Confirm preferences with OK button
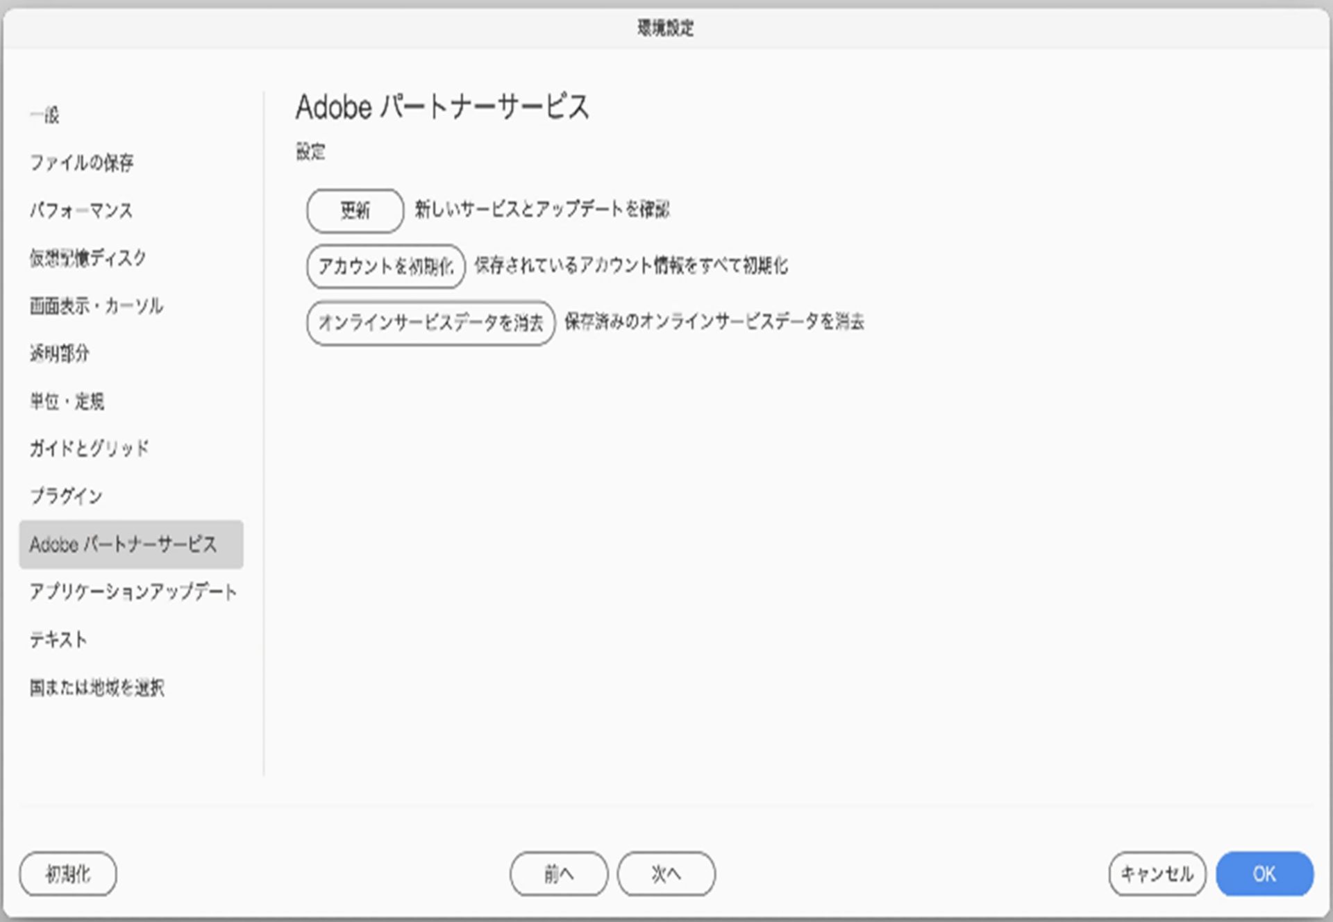This screenshot has height=922, width=1333. [1264, 873]
